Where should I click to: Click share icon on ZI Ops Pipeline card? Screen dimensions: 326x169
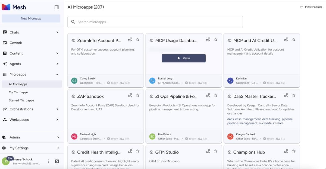(208, 95)
